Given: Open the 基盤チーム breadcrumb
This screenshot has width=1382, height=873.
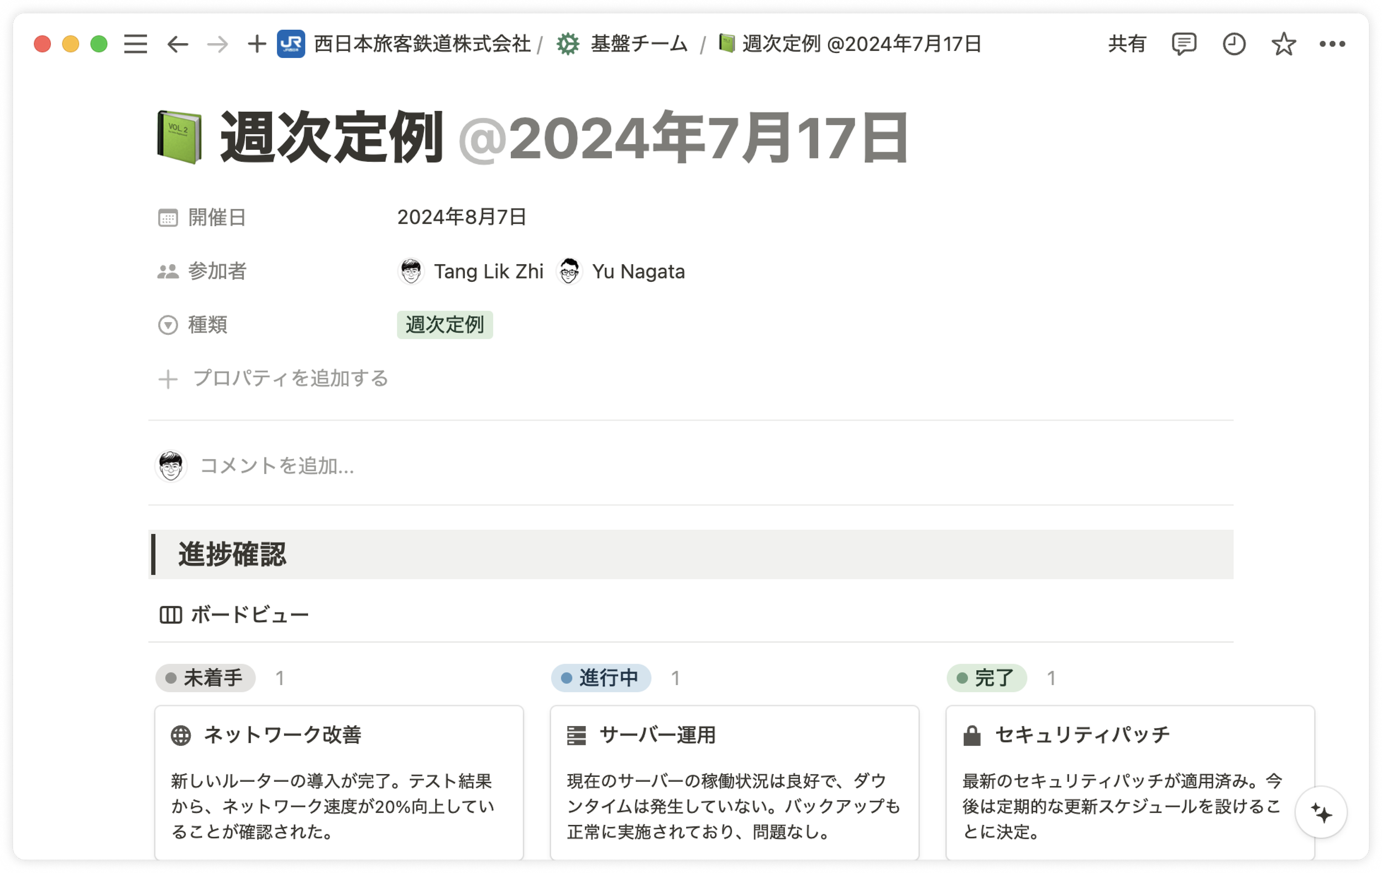Looking at the screenshot, I should tap(638, 44).
